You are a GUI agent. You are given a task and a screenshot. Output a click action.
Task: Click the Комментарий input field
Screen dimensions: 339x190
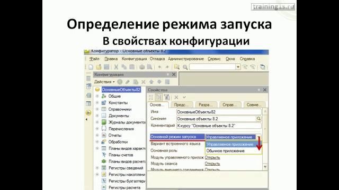point(219,126)
